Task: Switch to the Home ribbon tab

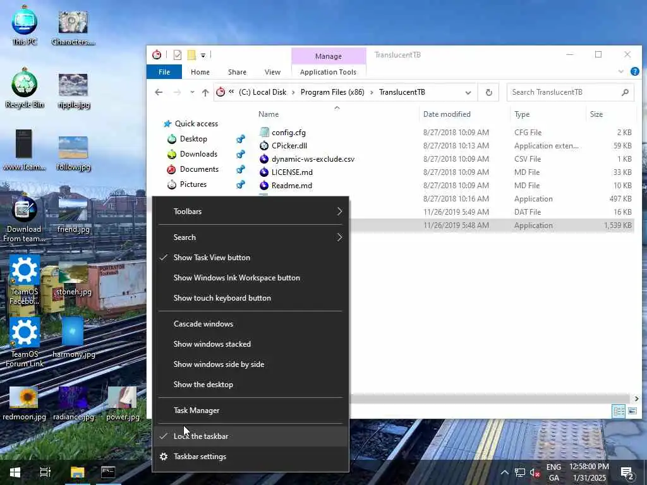Action: click(x=200, y=72)
